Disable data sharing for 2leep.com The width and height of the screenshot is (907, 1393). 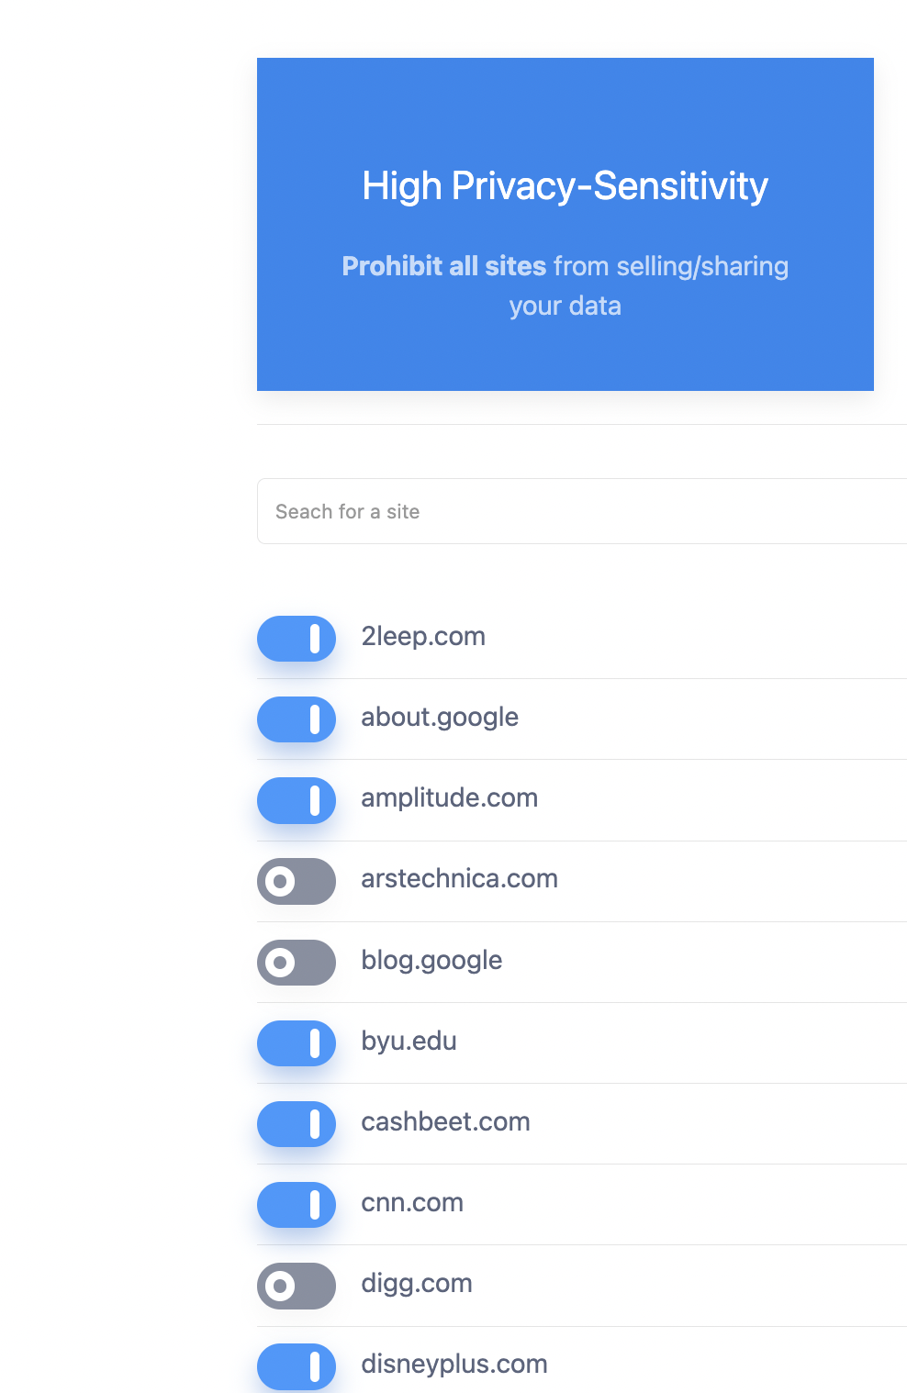point(296,639)
